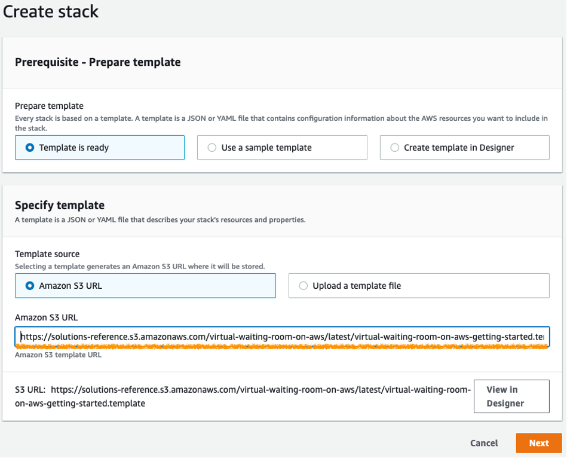Click the 'Amazon S3 URL' label above the input
This screenshot has width=567, height=458.
coord(47,317)
